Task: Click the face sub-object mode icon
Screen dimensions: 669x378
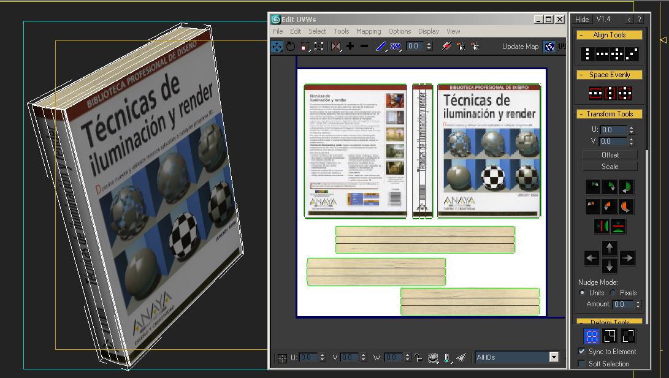Action: pos(628,336)
